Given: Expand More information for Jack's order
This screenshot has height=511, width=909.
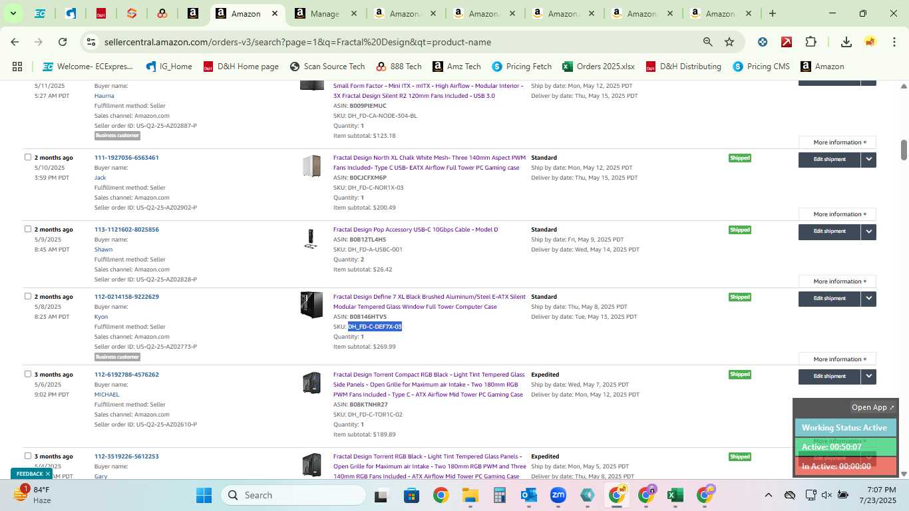Looking at the screenshot, I should click(x=837, y=214).
